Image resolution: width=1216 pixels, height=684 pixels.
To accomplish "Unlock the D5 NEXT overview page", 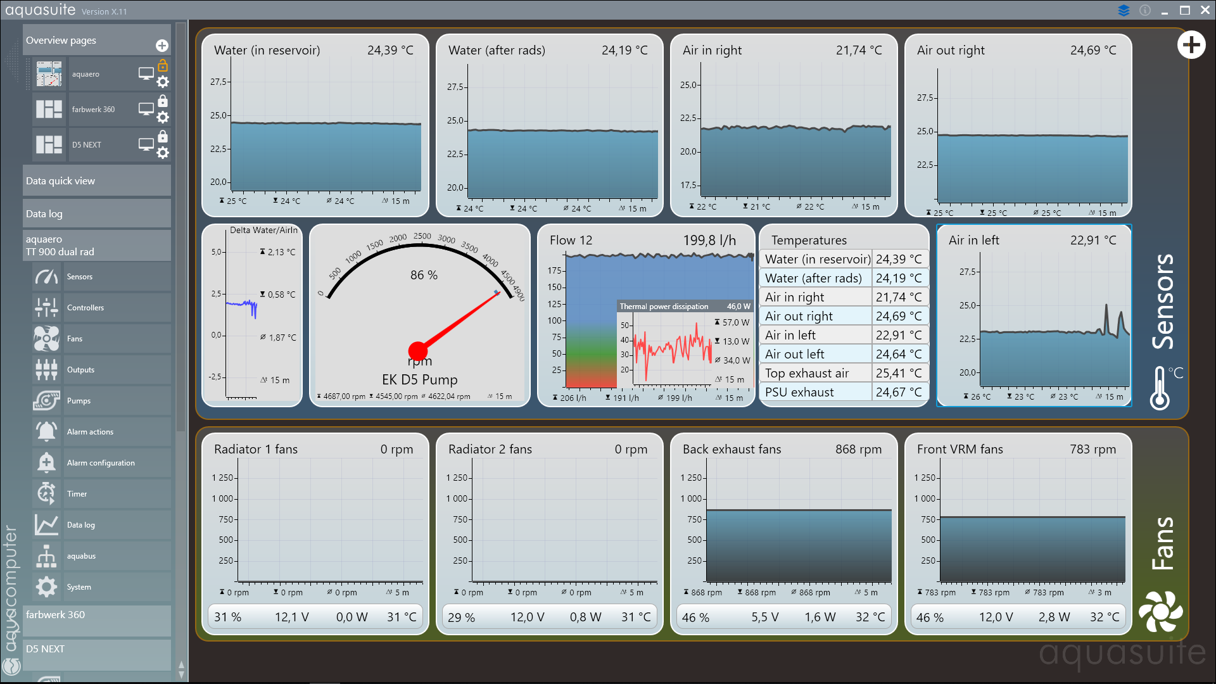I will click(x=163, y=137).
